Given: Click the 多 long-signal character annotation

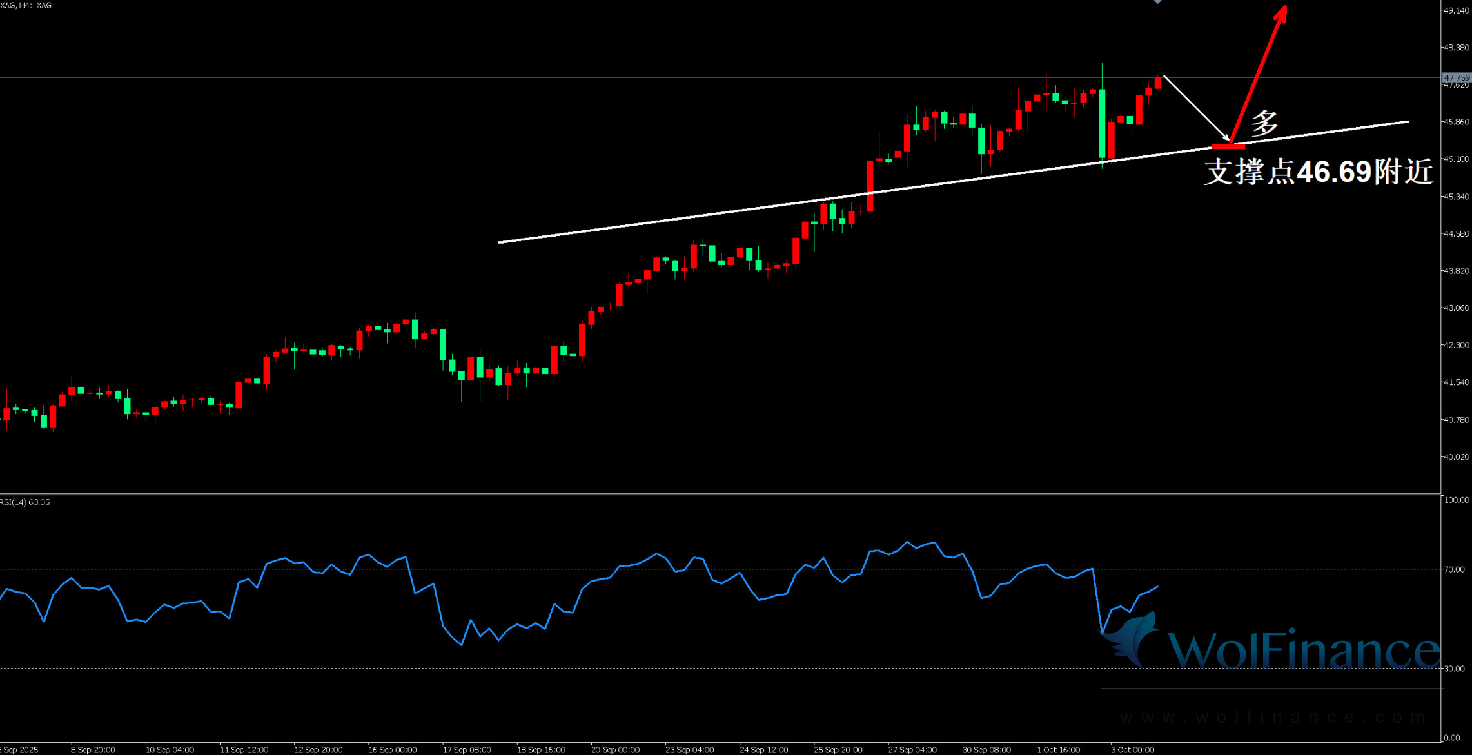Looking at the screenshot, I should tap(1264, 123).
